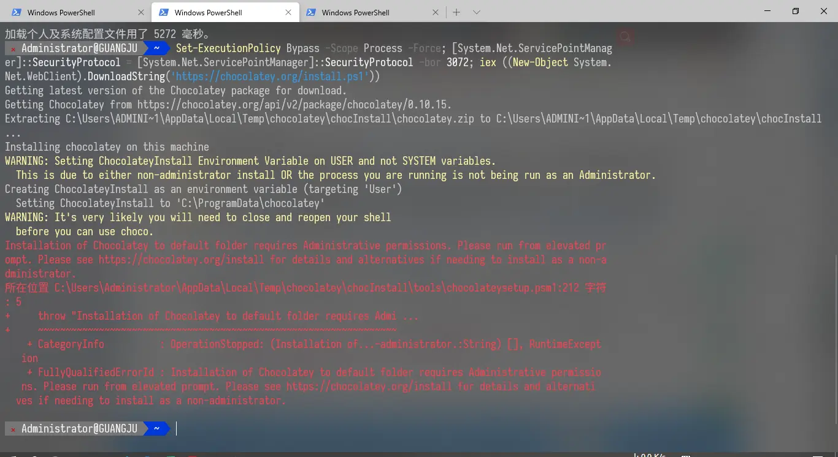Expand the new-tab profile dropdown chevron
838x457 pixels.
pyautogui.click(x=477, y=12)
